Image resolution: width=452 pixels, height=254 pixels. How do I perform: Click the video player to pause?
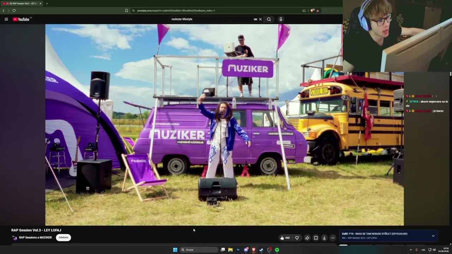pos(224,125)
